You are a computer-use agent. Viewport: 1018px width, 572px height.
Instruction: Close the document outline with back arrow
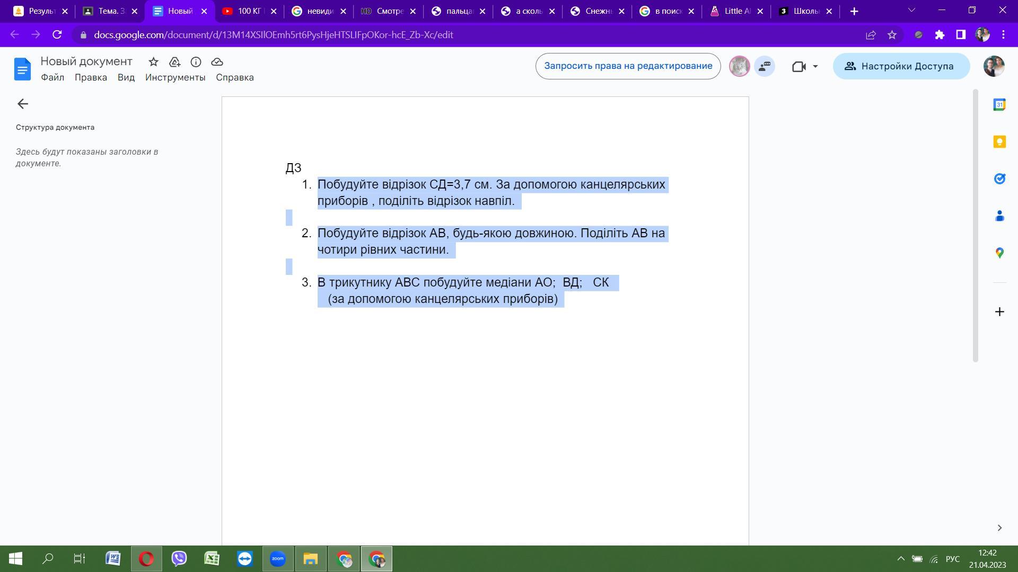pyautogui.click(x=22, y=104)
